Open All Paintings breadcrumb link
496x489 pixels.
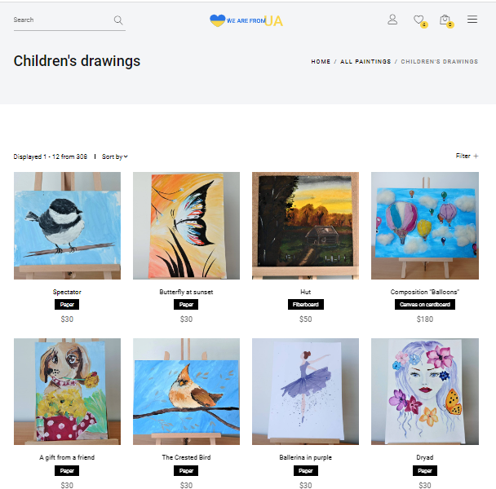point(365,62)
